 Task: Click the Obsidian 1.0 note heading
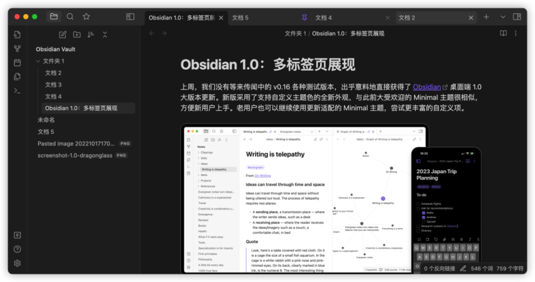(x=268, y=64)
